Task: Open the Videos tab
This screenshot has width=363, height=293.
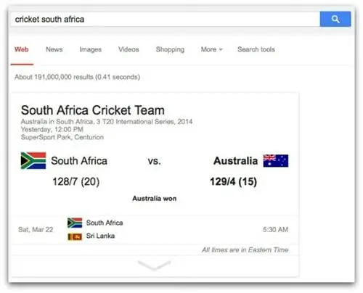Action: tap(129, 49)
